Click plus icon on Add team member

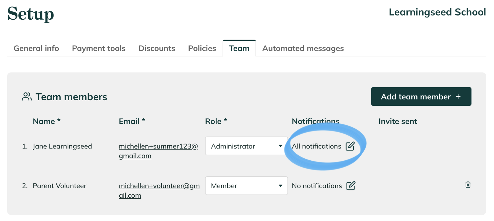[x=458, y=96]
